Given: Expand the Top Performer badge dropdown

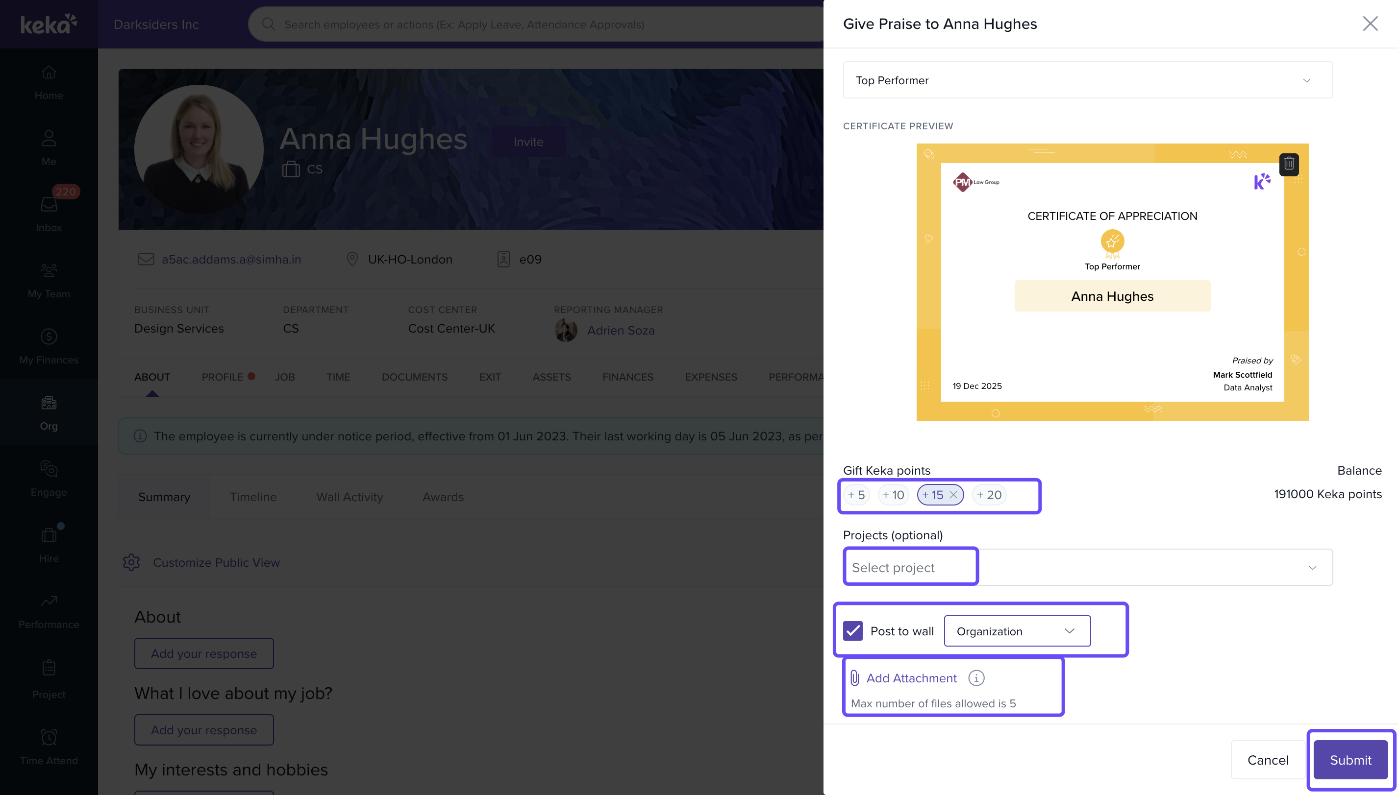Looking at the screenshot, I should [x=1087, y=80].
